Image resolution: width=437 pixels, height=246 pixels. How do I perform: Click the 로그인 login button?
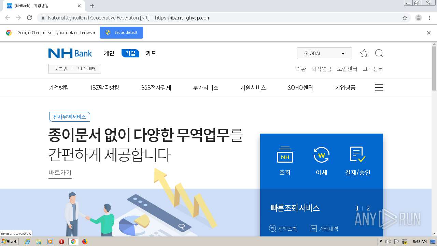click(x=61, y=69)
